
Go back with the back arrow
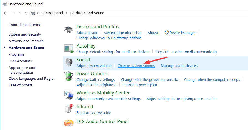pos(6,13)
